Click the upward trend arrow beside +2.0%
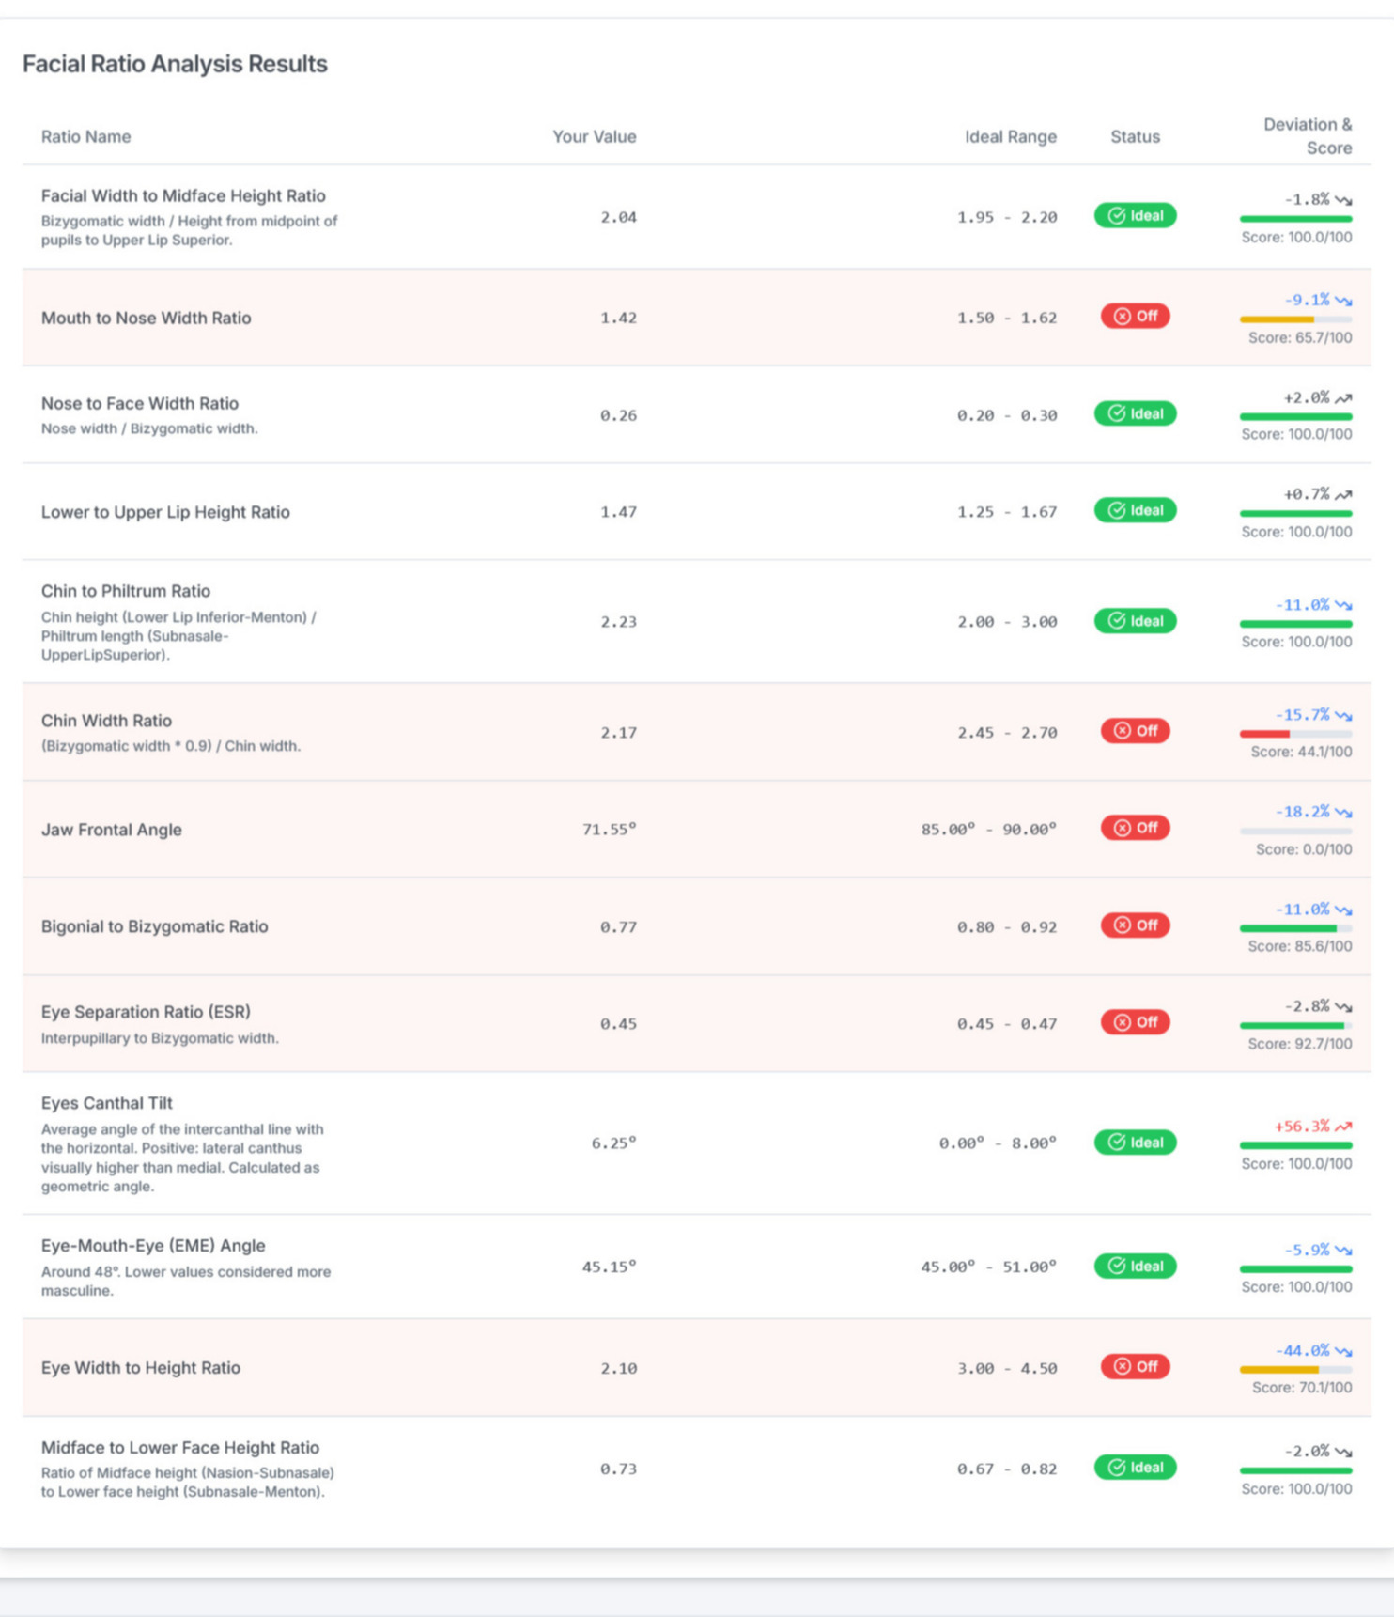 pos(1343,397)
